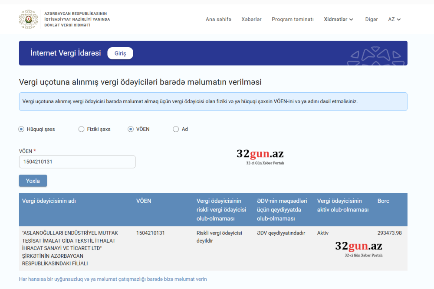The image size is (434, 289).
Task: Click the İnternet Vergi İdarəsi banner title
Action: pyautogui.click(x=66, y=53)
